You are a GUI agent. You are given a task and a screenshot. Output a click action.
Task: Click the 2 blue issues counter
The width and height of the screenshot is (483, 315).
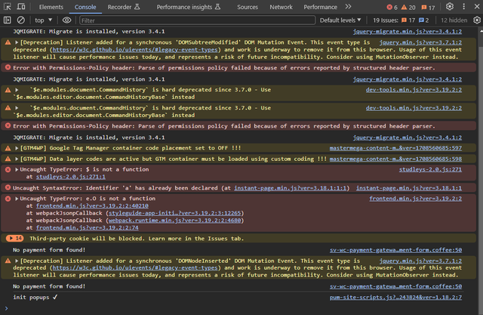pyautogui.click(x=423, y=20)
